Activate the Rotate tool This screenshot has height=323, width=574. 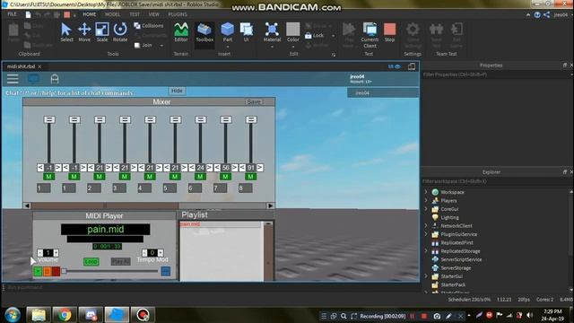pos(120,32)
